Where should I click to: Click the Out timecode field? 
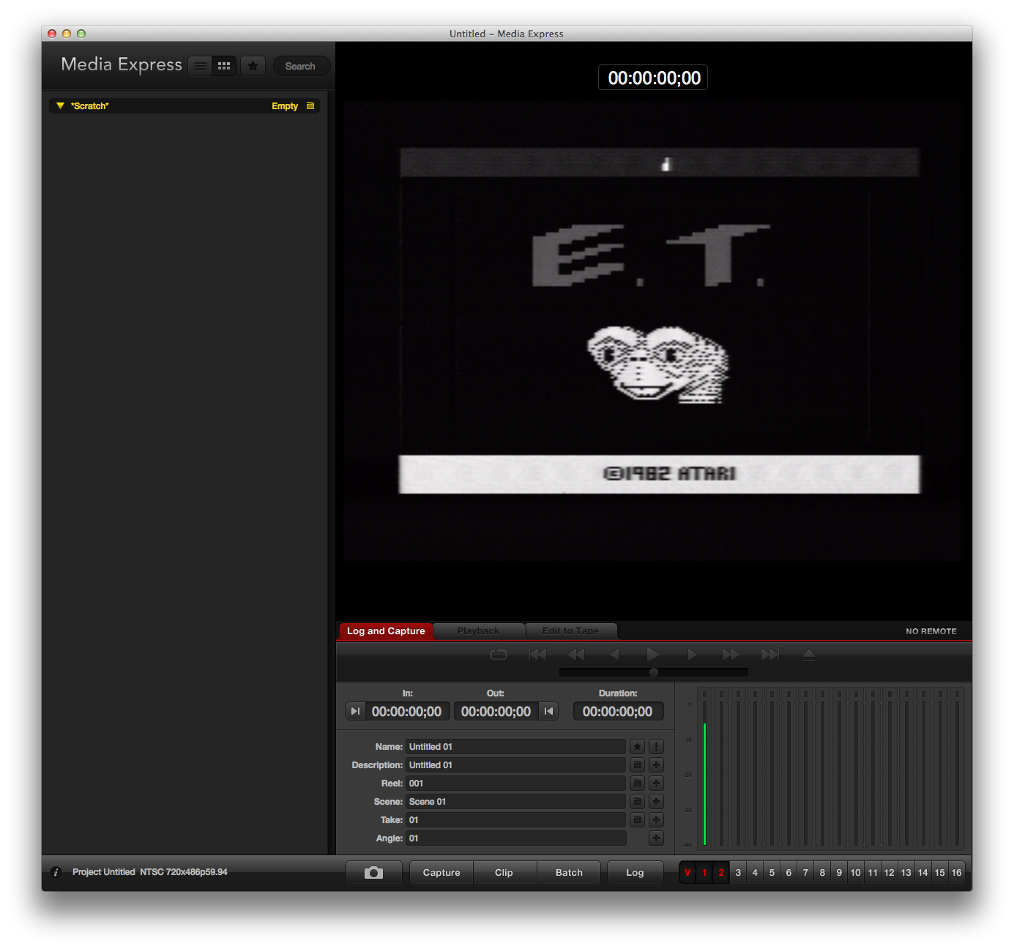coord(496,712)
